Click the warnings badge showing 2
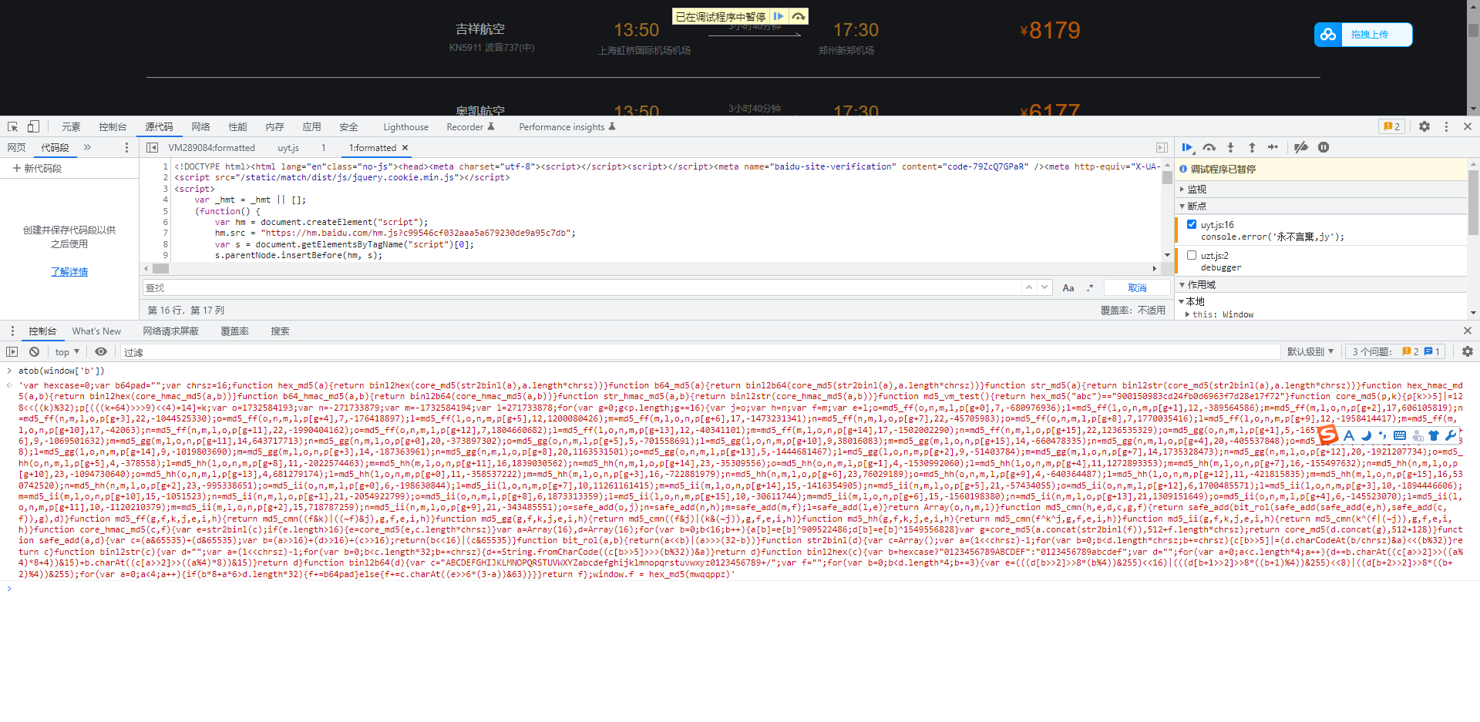The image size is (1480, 722). pyautogui.click(x=1392, y=126)
